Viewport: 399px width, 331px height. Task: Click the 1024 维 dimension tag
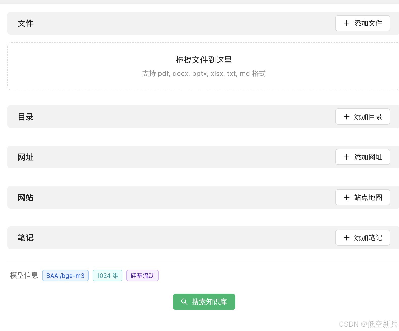[108, 275]
